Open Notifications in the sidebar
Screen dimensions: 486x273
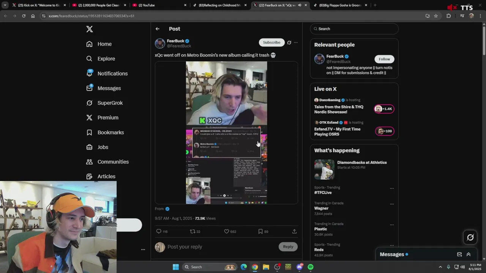pos(107,74)
